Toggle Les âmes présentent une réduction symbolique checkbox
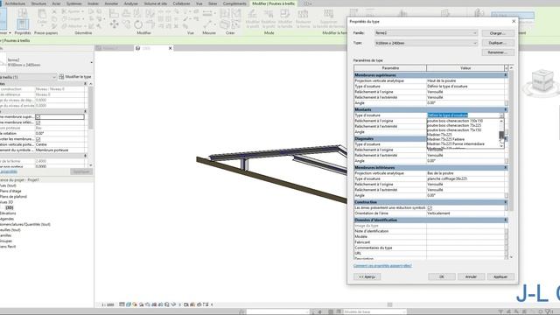The width and height of the screenshot is (560, 315). pos(430,207)
